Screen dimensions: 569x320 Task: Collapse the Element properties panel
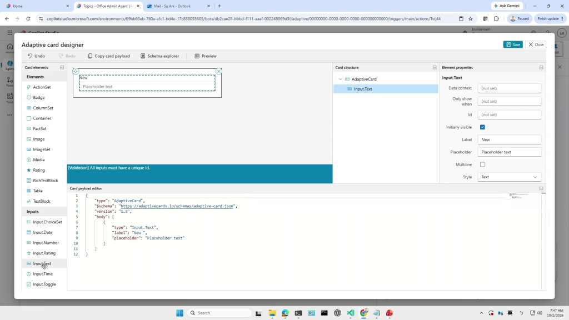tap(541, 67)
